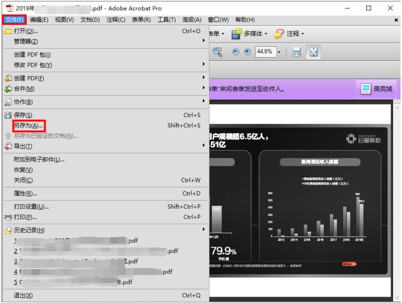Open the 文件(F) menu
This screenshot has height=303, width=402.
(x=14, y=20)
